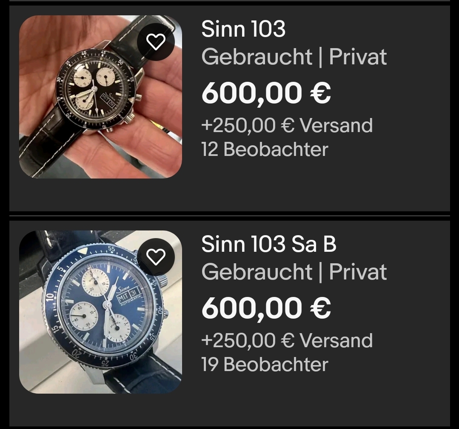The height and width of the screenshot is (429, 459).
Task: Favorite the black Sinn 103 with heart icon
Action: [x=156, y=42]
